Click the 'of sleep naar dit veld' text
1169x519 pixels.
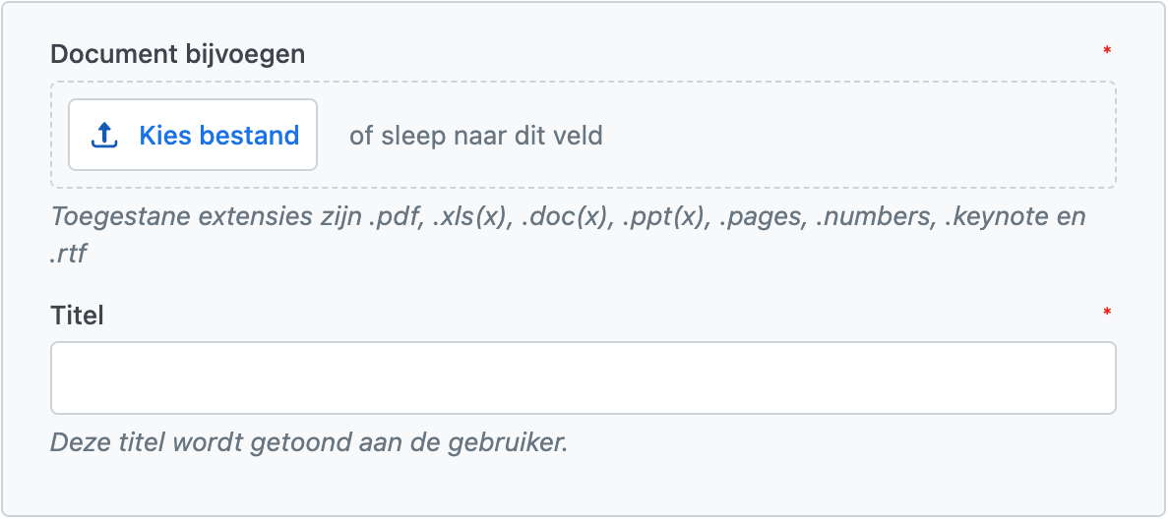coord(476,135)
